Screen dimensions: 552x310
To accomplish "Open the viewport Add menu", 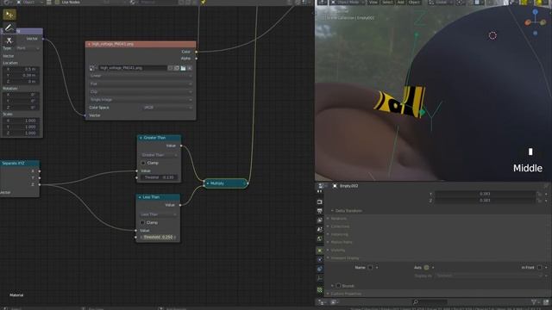I will (400, 2).
